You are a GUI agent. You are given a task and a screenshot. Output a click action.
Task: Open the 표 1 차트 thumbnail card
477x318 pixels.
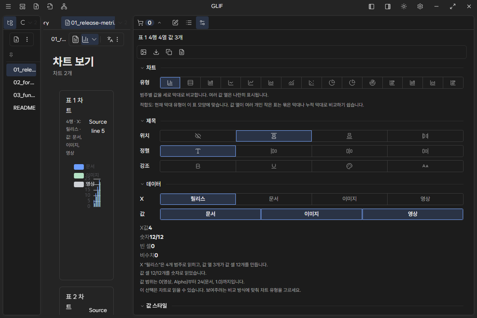pyautogui.click(x=86, y=185)
